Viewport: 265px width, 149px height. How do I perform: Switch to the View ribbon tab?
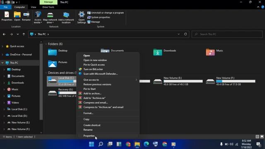pos(34,7)
